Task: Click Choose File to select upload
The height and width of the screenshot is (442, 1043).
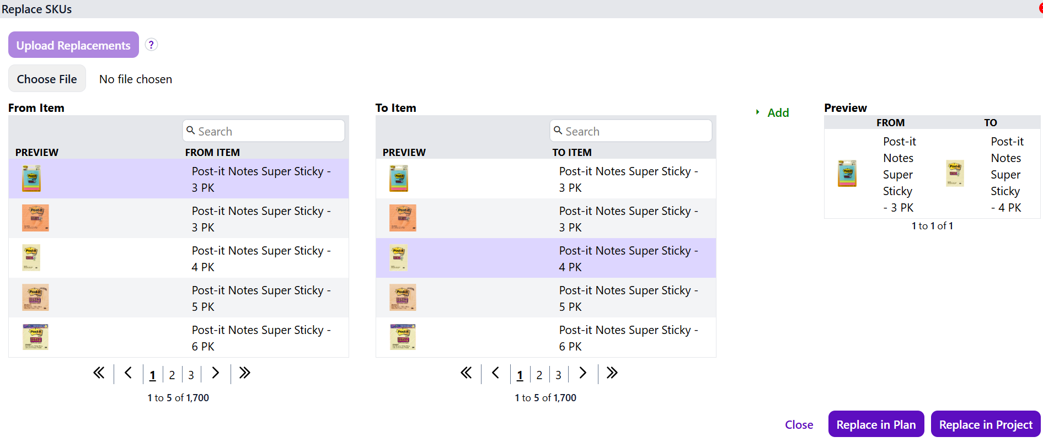Action: pos(47,79)
